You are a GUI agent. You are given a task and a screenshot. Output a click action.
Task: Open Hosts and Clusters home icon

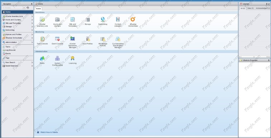57,19
